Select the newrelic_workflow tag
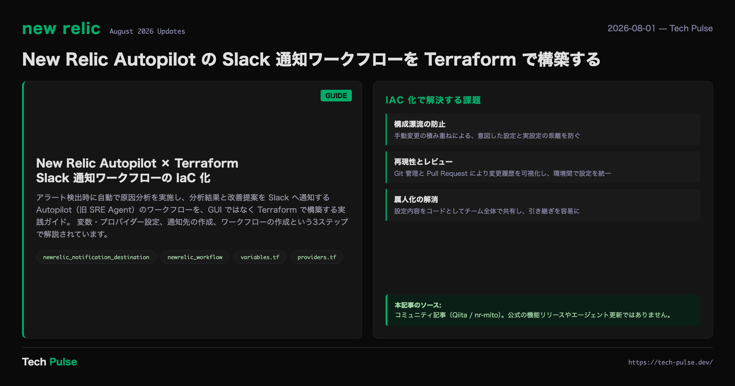735x386 pixels. pos(195,257)
